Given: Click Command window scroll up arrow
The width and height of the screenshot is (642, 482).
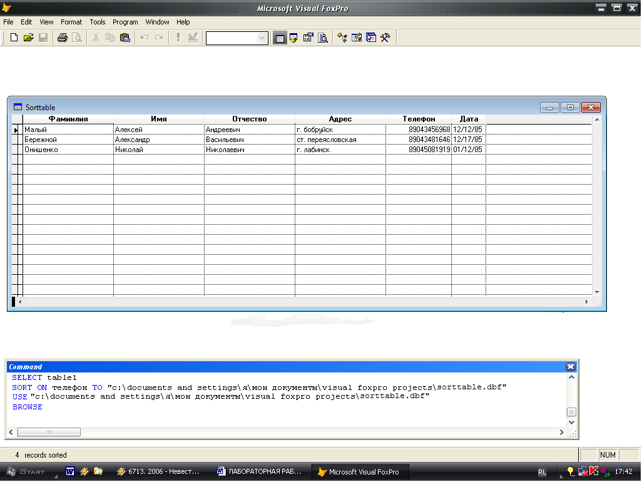Looking at the screenshot, I should click(x=571, y=377).
